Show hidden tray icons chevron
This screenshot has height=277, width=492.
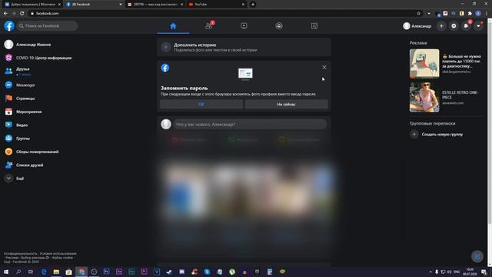pos(430,272)
